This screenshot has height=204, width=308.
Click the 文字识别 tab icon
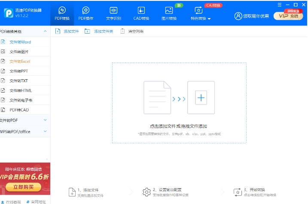coord(113,10)
